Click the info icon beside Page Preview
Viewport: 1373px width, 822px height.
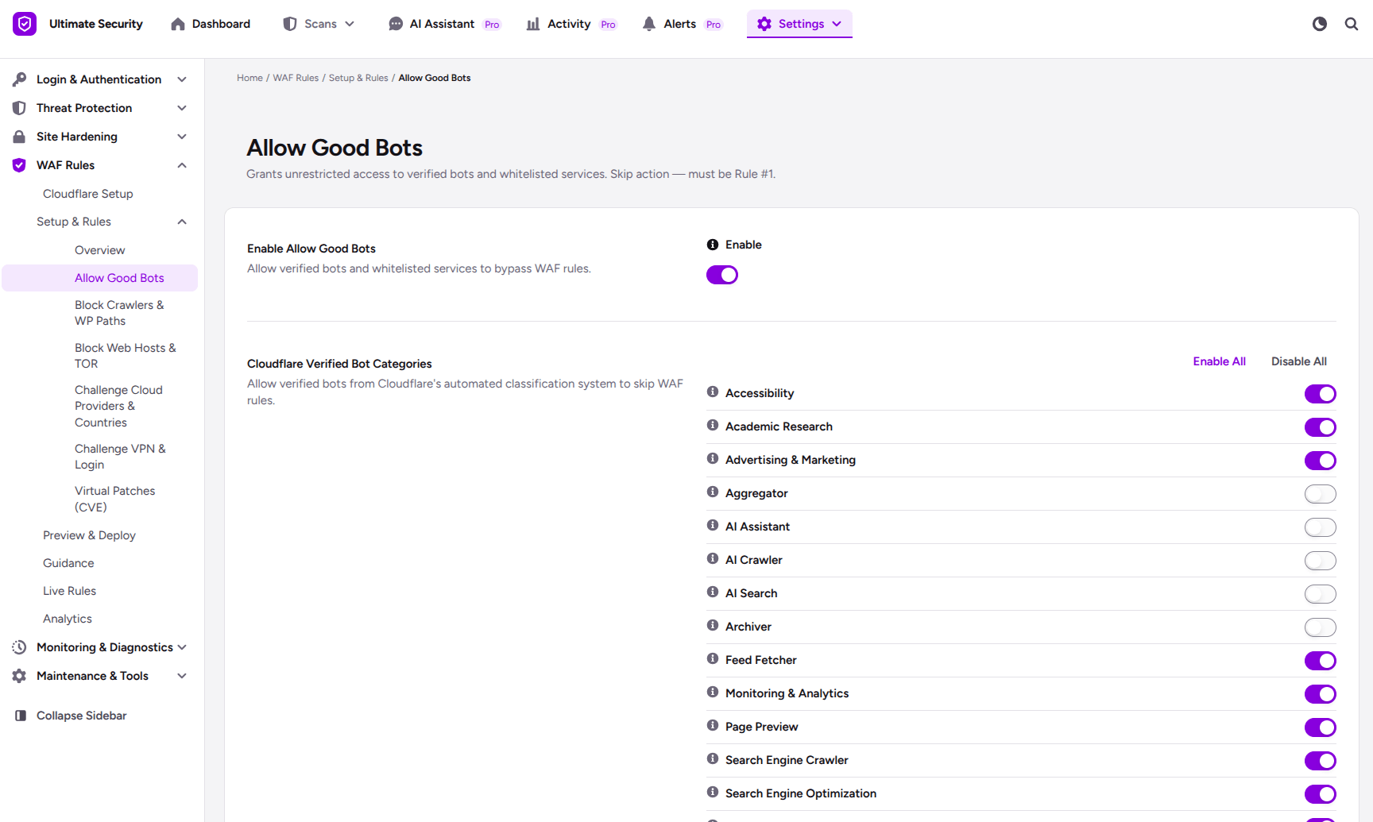pos(713,725)
